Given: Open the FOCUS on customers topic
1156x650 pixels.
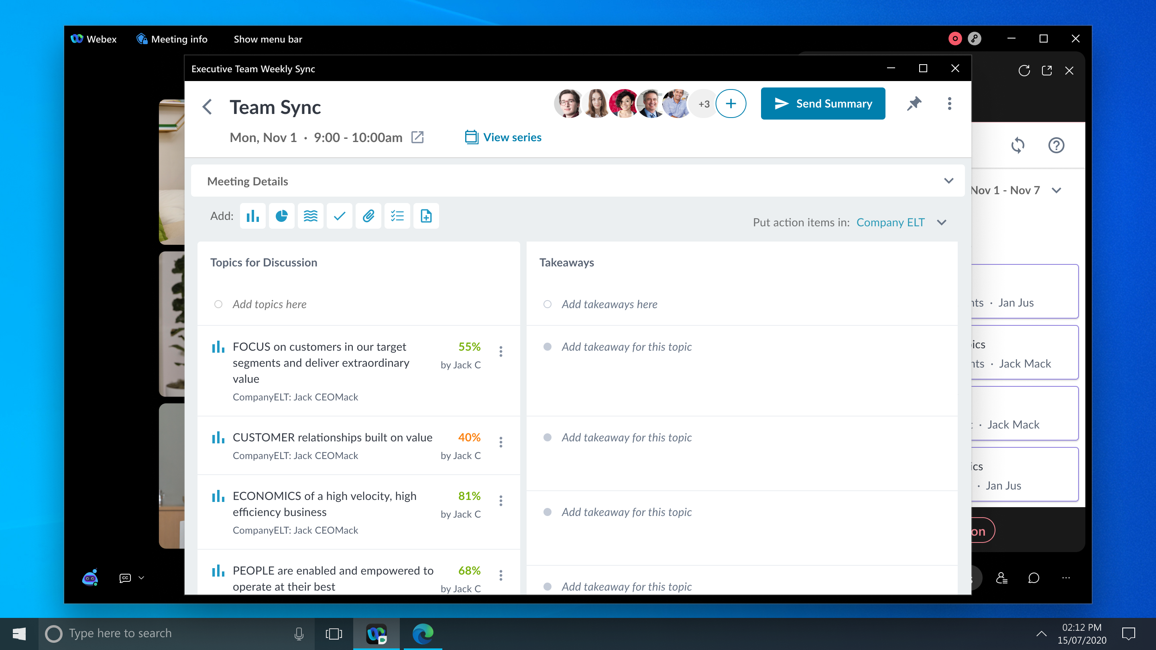Looking at the screenshot, I should (321, 363).
